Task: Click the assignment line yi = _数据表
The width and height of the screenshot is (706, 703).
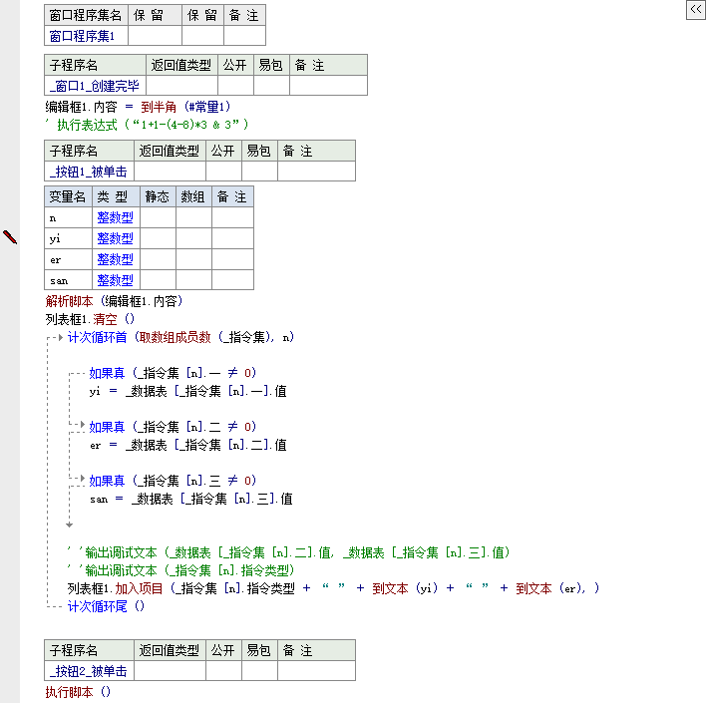Action: [x=187, y=391]
